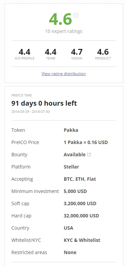Screen dimensions: 126x266
Task: Click the 32,000,000 USD hard cap value
Action: click(x=82, y=216)
